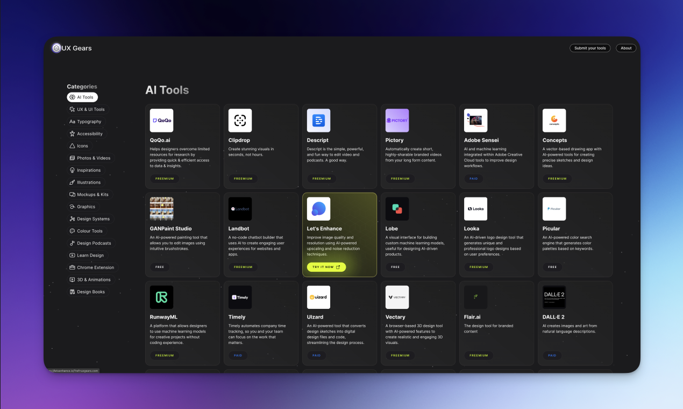683x409 pixels.
Task: Open the DALL·E 2 logo thumbnail
Action: pos(554,297)
